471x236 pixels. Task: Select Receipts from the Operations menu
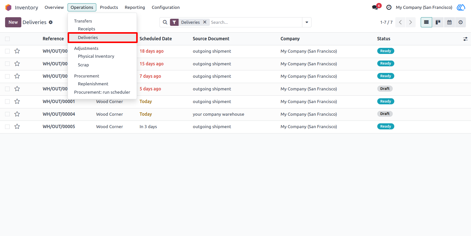click(x=102, y=29)
